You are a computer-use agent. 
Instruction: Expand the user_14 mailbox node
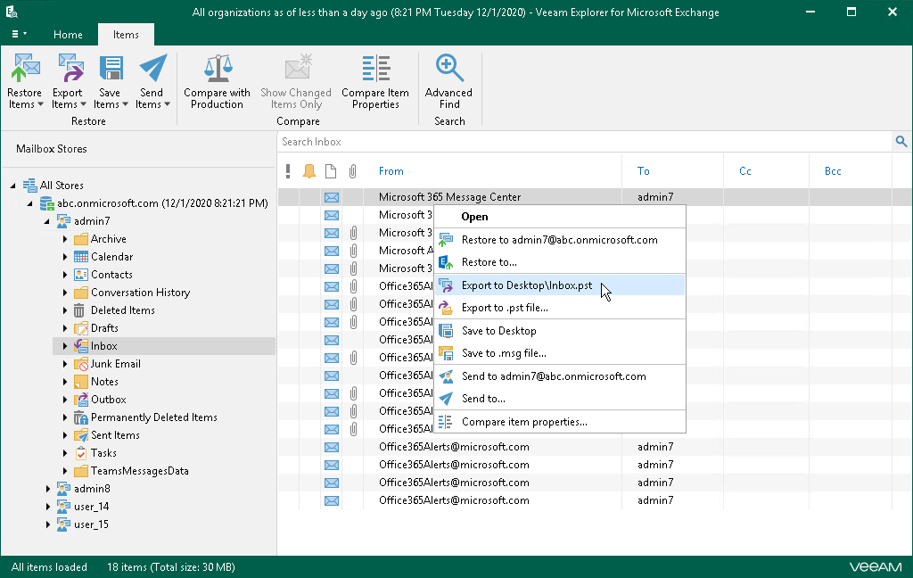47,507
